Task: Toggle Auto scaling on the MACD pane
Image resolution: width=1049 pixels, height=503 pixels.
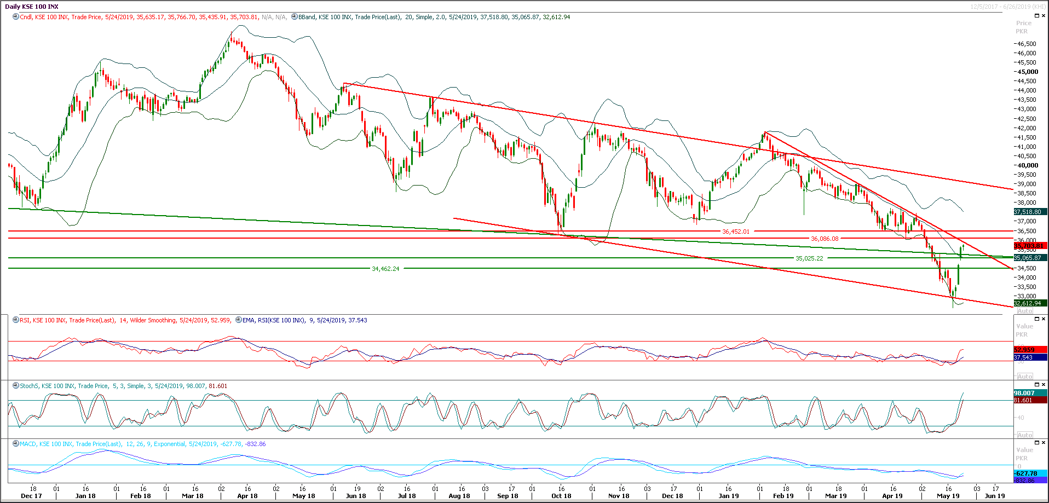Action: pos(1025,491)
